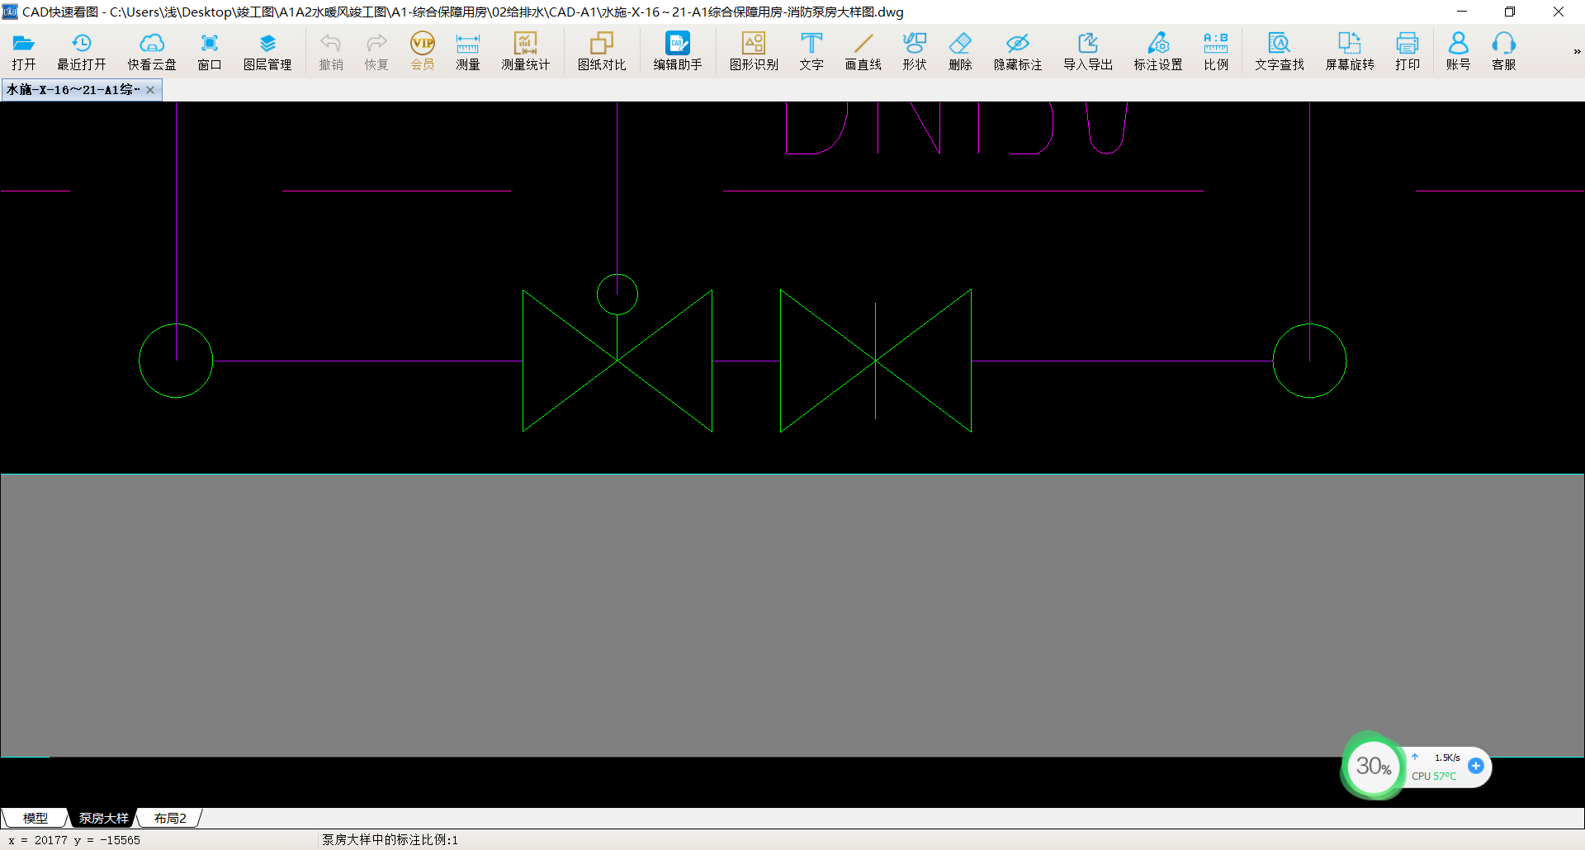The image size is (1585, 850).
Task: Click 屏幕旋转 screen rotate
Action: [x=1350, y=51]
